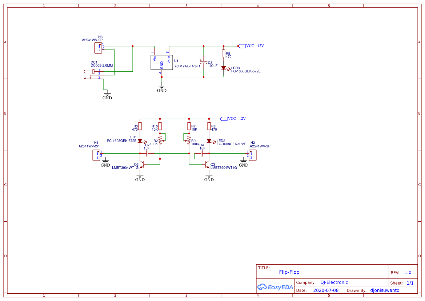
Task: Select the H2 connector on the right
Action: (x=253, y=155)
